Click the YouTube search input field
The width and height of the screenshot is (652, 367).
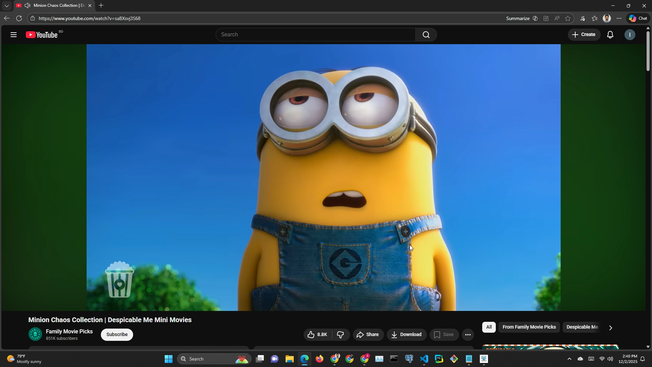coord(316,35)
